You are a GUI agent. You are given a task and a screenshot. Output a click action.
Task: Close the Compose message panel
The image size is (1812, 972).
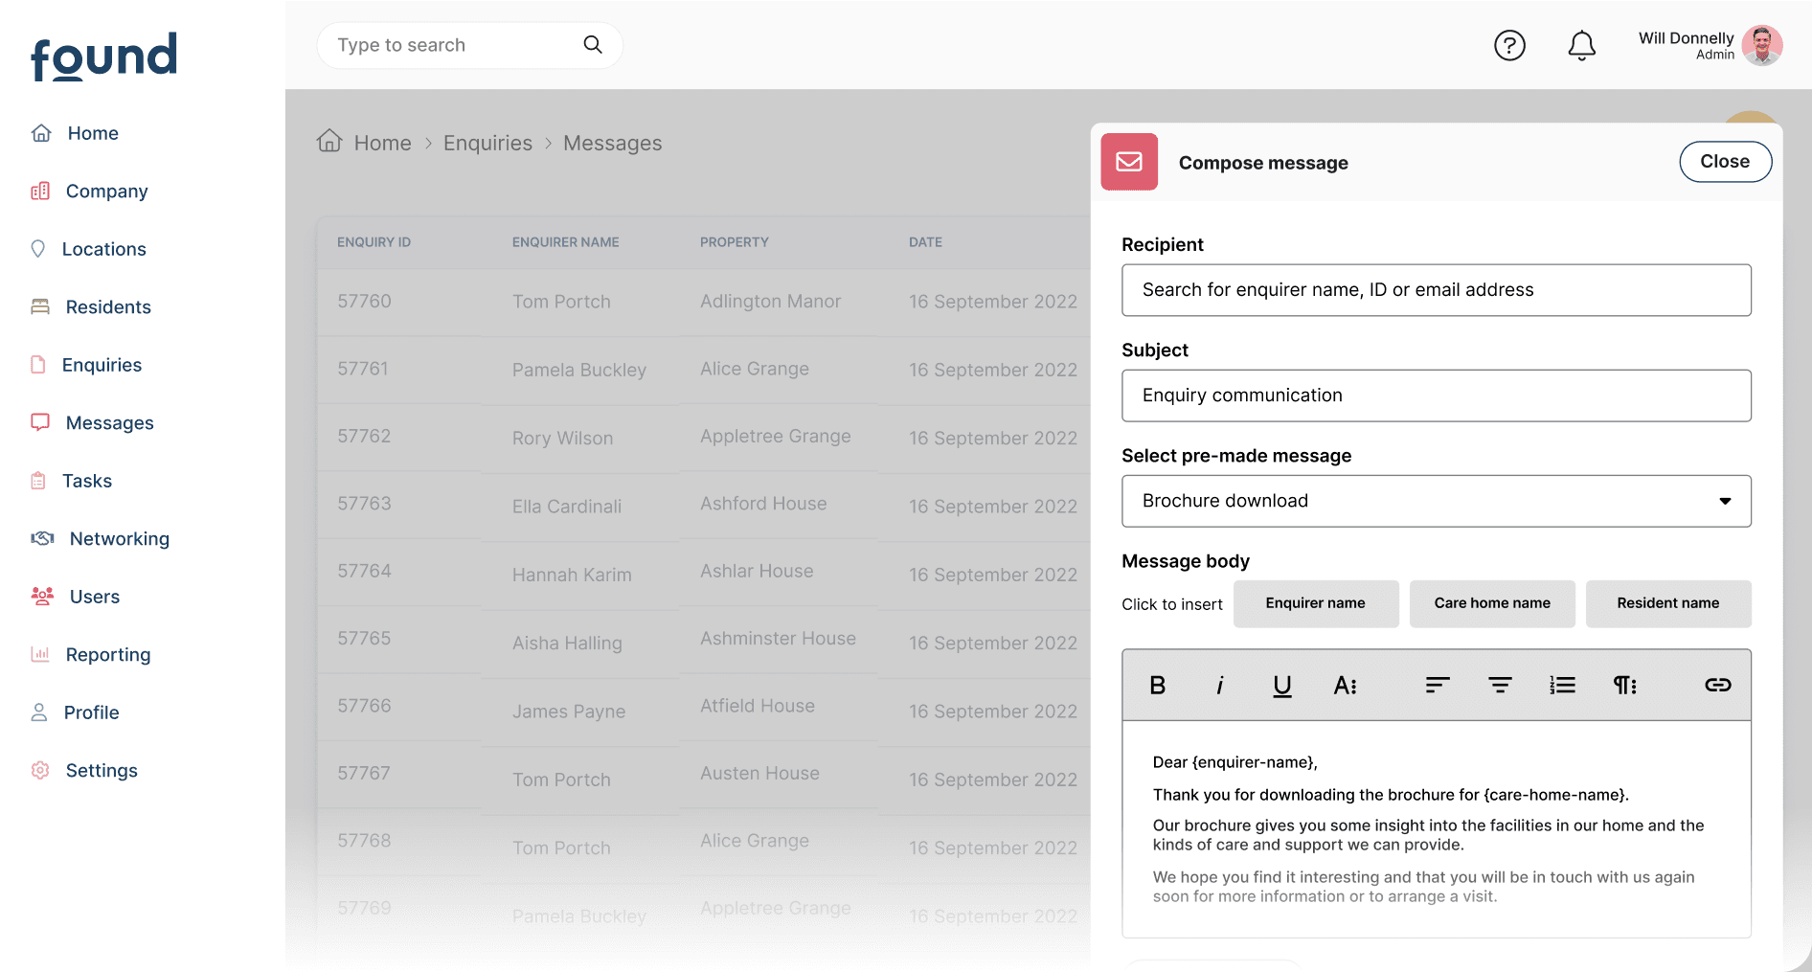pos(1725,161)
